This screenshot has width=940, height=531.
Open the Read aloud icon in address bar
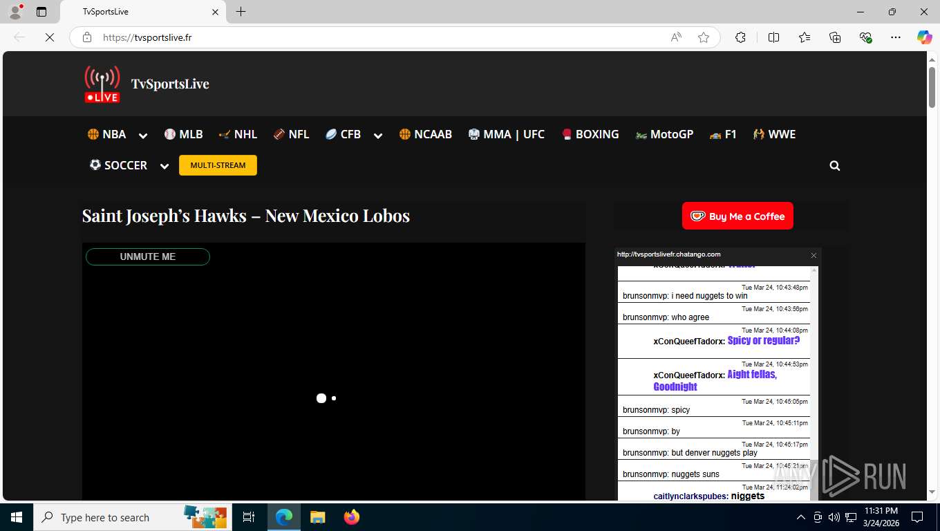(x=676, y=37)
